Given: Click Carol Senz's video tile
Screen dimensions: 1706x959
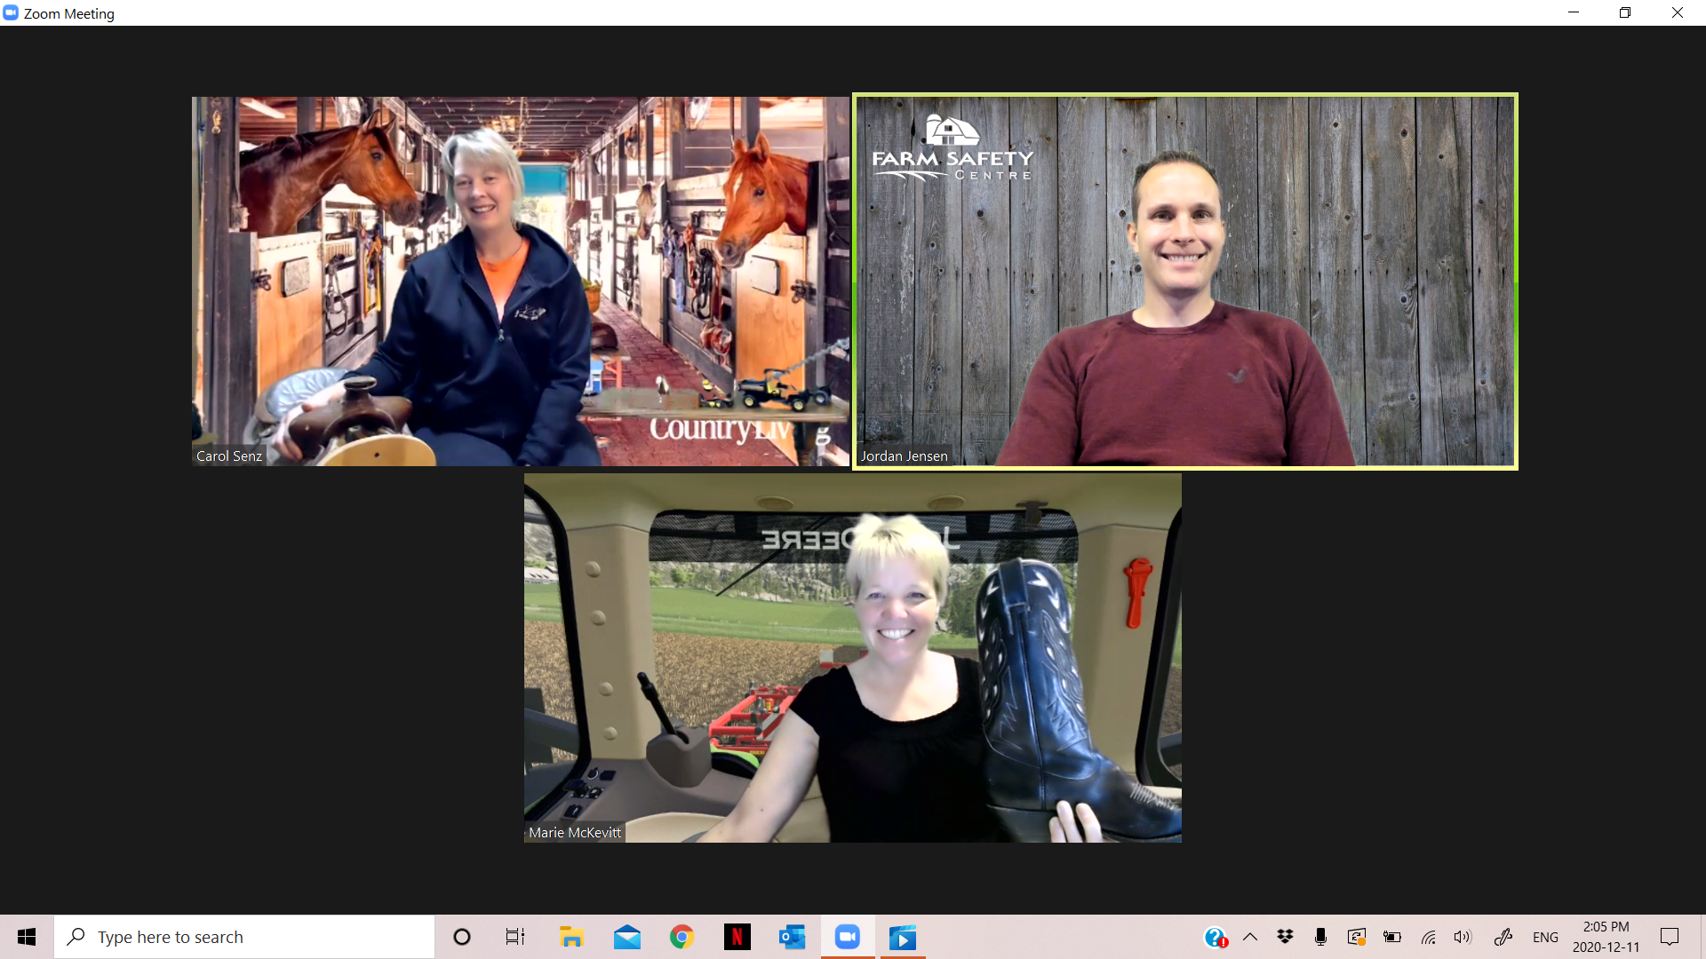Looking at the screenshot, I should [x=520, y=281].
